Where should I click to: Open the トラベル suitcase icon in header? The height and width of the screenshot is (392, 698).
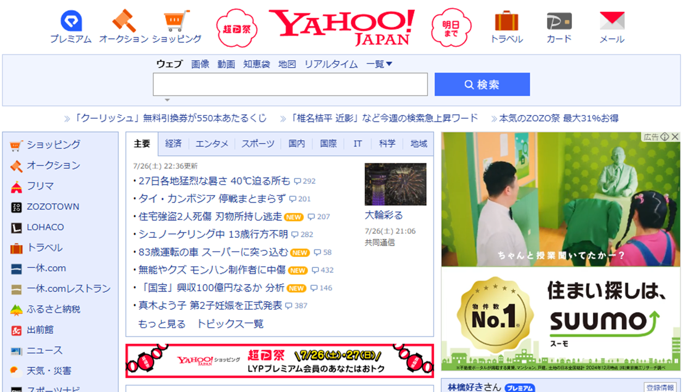coord(507,21)
